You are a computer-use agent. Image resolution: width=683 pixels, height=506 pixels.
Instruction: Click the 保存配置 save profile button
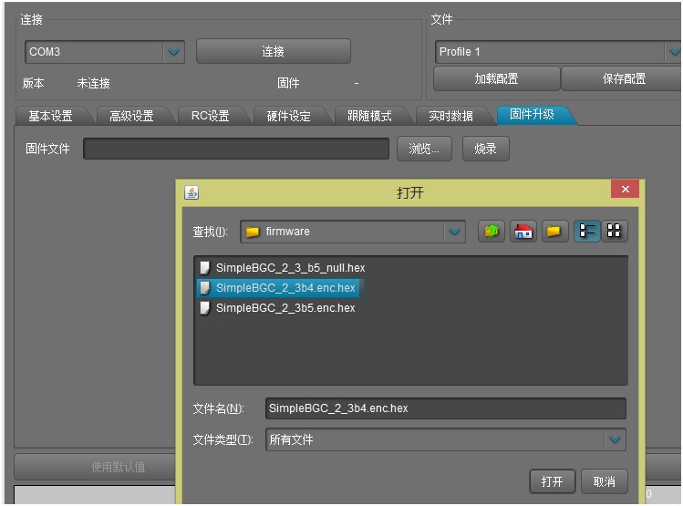point(623,78)
